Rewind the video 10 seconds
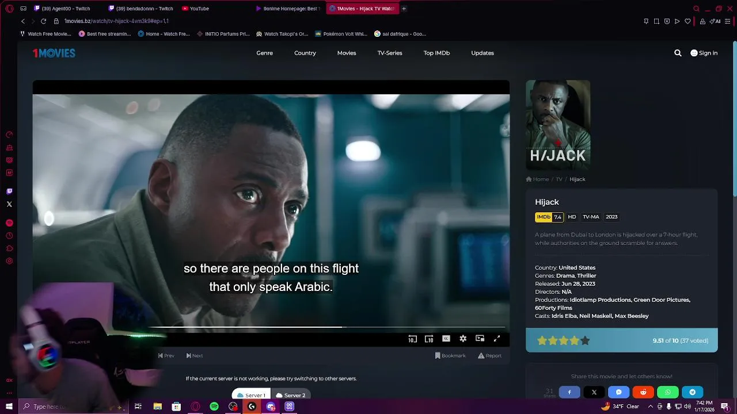This screenshot has width=737, height=414. point(412,339)
